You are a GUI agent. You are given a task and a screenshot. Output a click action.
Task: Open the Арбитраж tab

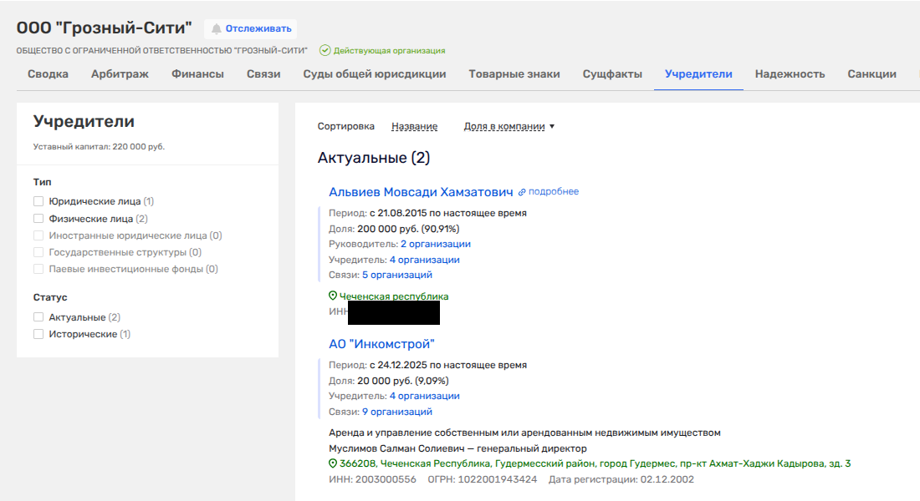(x=120, y=74)
